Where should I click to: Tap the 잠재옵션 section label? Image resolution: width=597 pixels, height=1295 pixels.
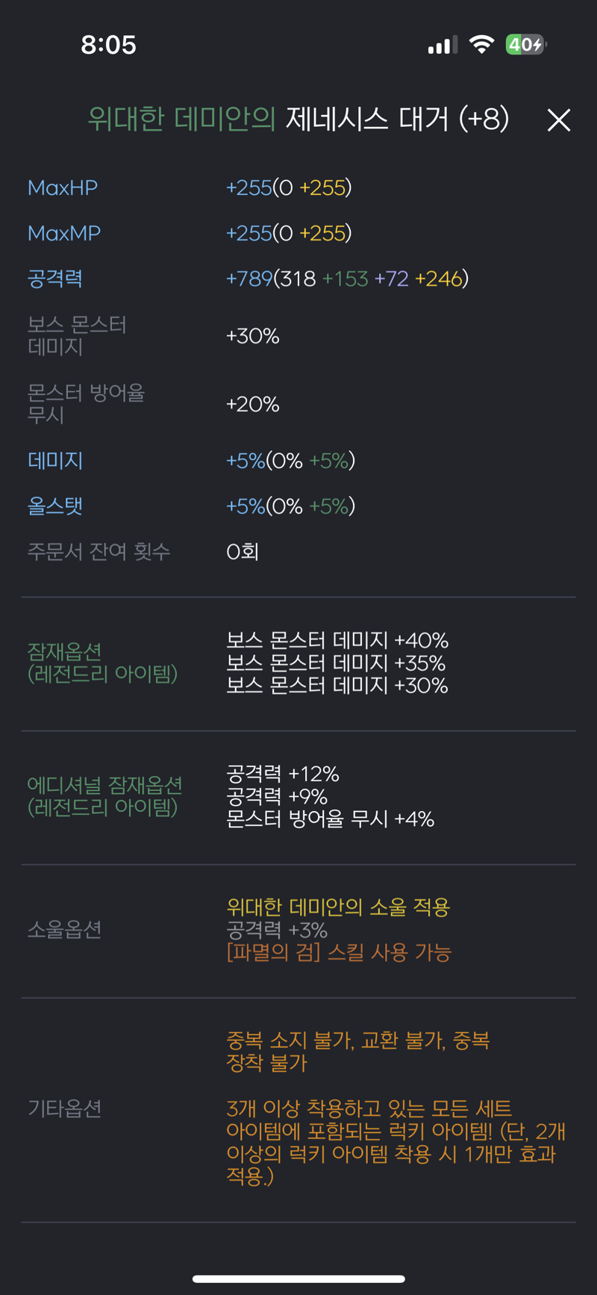pos(102,662)
